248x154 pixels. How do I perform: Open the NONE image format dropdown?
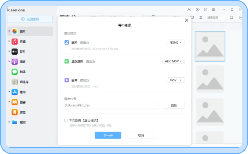176,43
